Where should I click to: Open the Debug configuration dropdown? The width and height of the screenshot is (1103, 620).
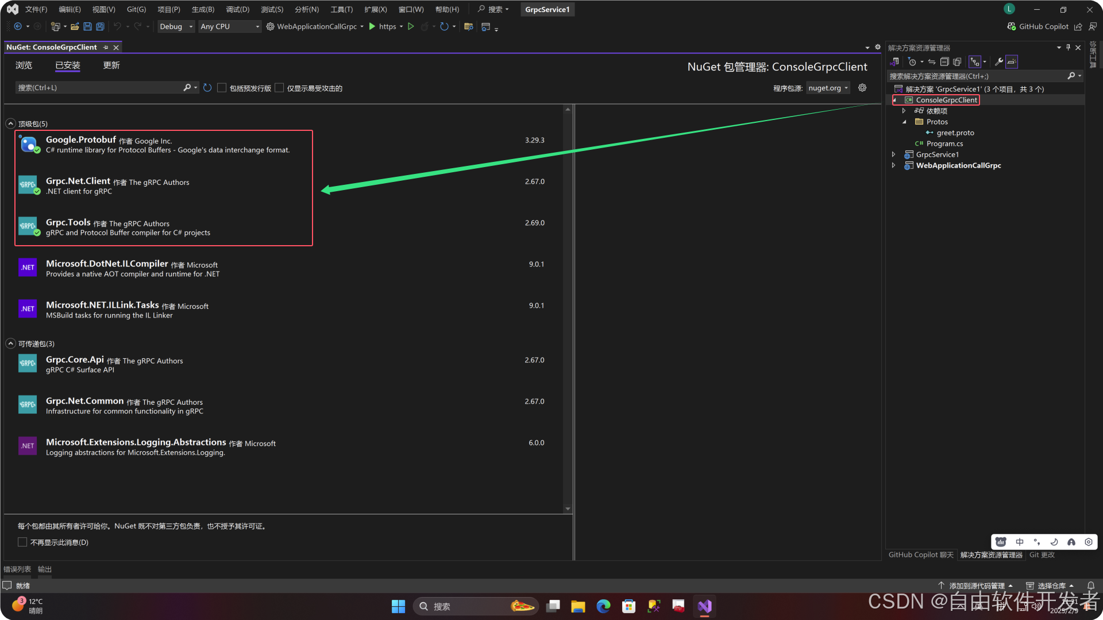point(176,26)
